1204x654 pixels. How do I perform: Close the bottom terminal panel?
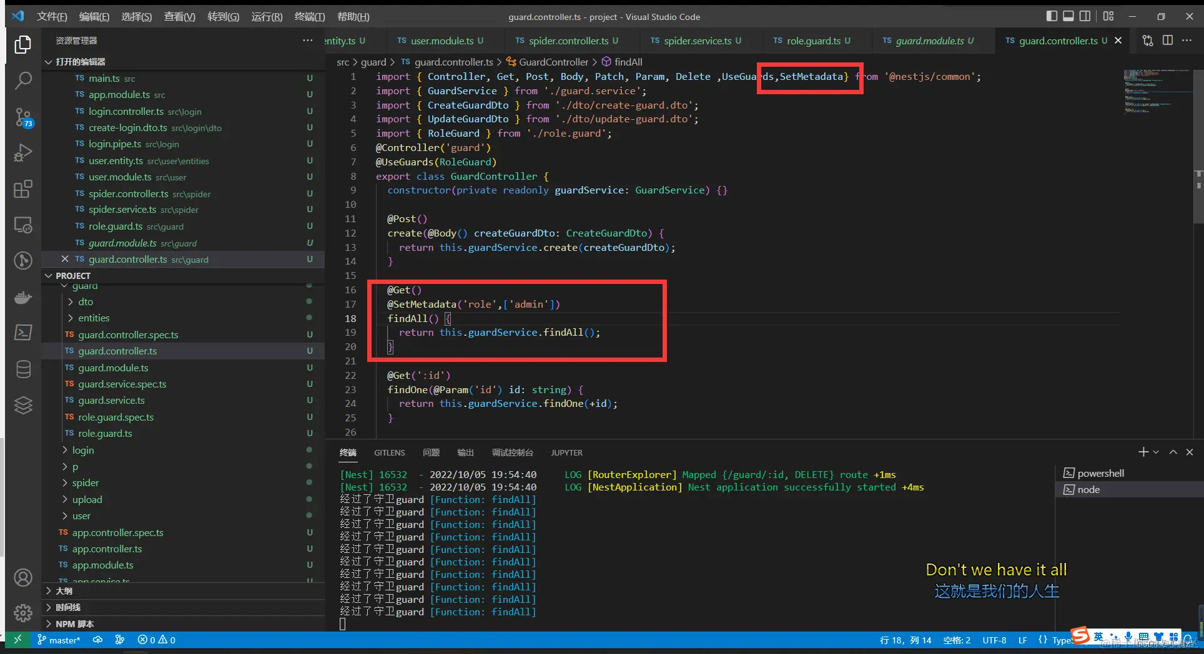pyautogui.click(x=1190, y=452)
